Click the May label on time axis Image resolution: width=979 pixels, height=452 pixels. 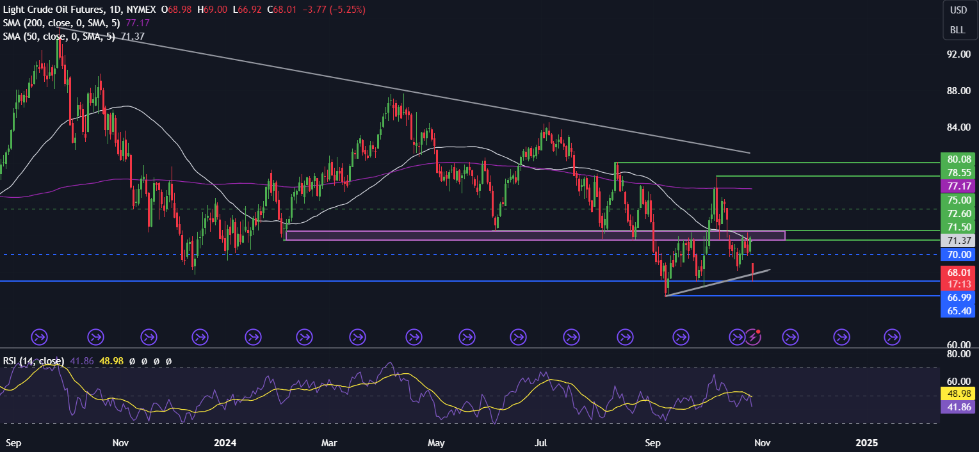tap(436, 443)
